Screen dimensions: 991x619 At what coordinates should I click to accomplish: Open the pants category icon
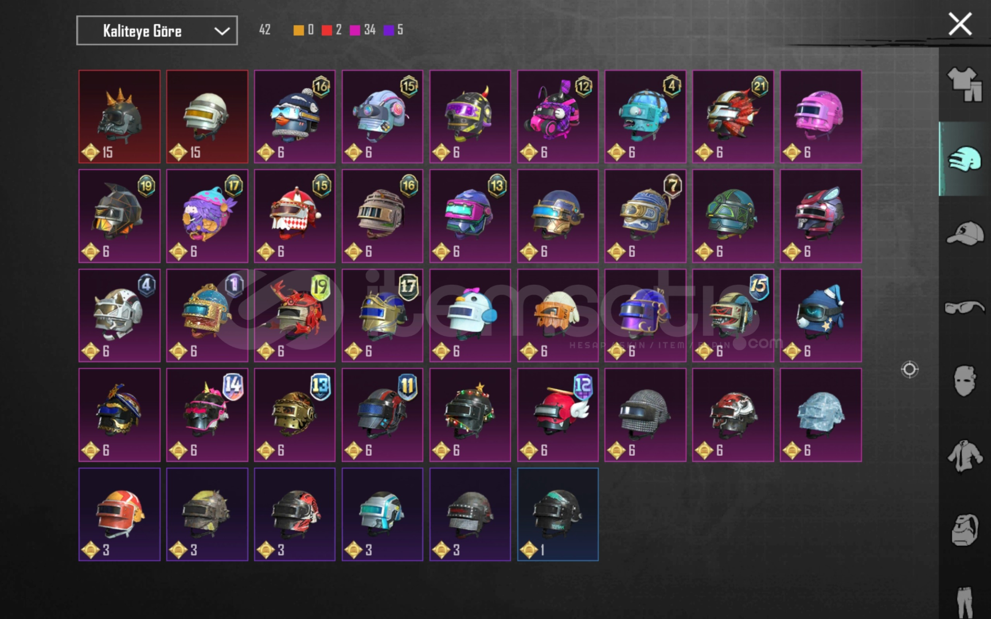[x=965, y=602]
